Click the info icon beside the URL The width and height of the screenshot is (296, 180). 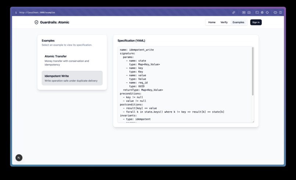[16, 13]
